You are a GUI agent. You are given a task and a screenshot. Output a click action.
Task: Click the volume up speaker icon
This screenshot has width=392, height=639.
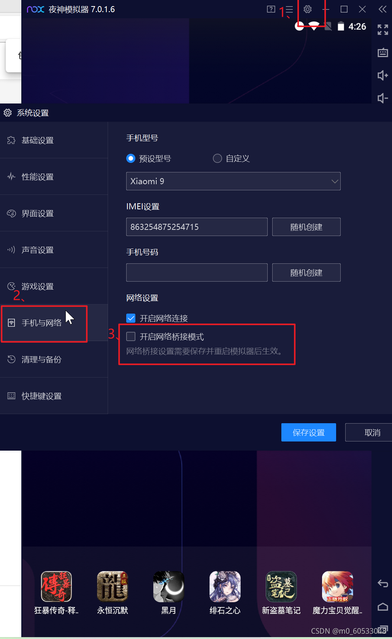[x=382, y=75]
